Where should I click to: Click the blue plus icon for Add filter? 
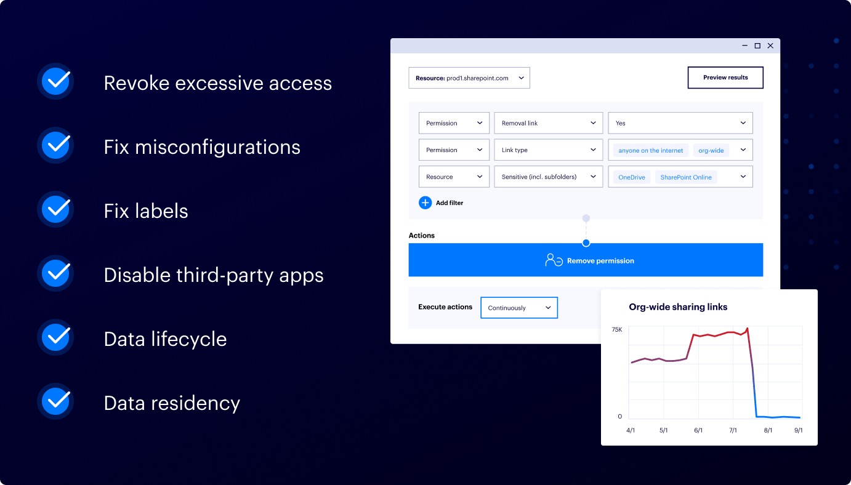tap(425, 202)
